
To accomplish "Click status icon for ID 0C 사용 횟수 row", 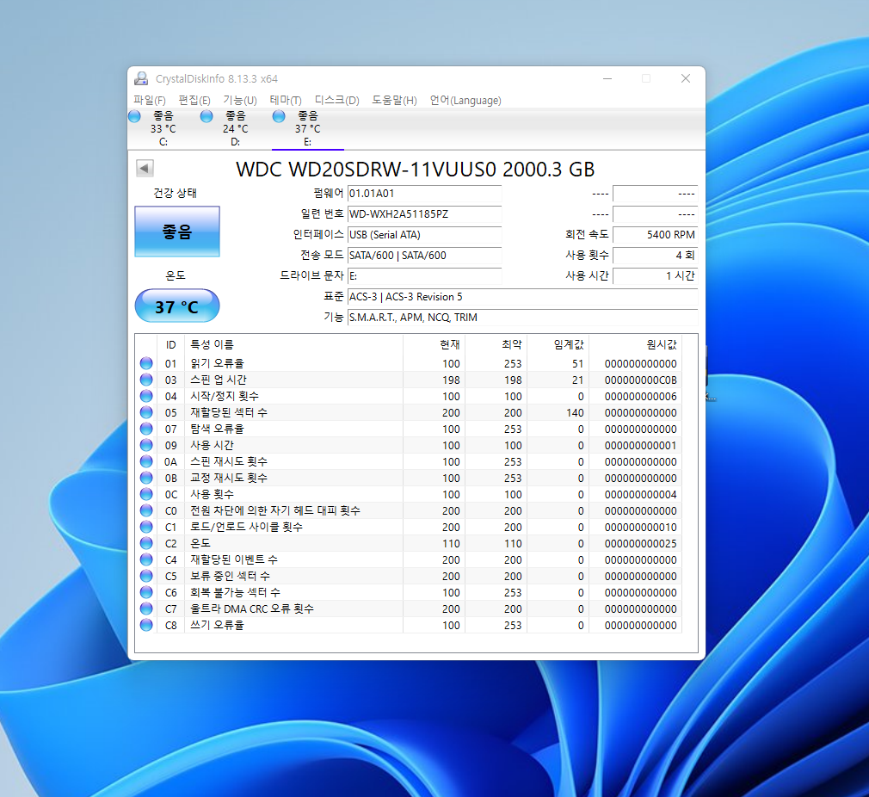I will tap(146, 494).
